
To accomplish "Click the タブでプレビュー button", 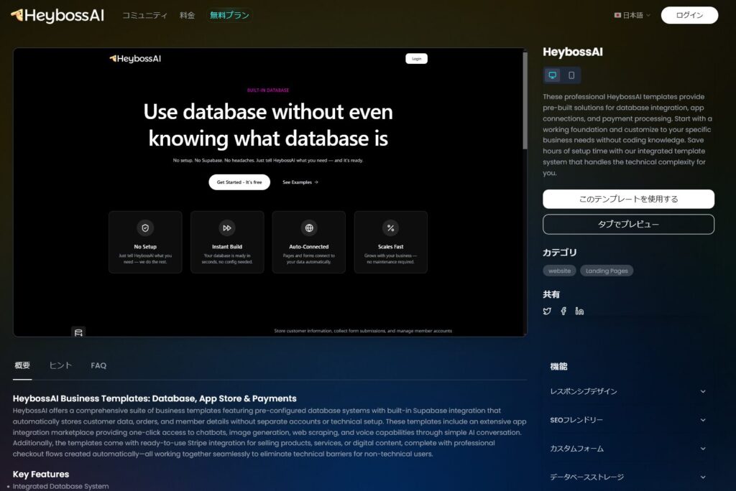I will point(628,224).
